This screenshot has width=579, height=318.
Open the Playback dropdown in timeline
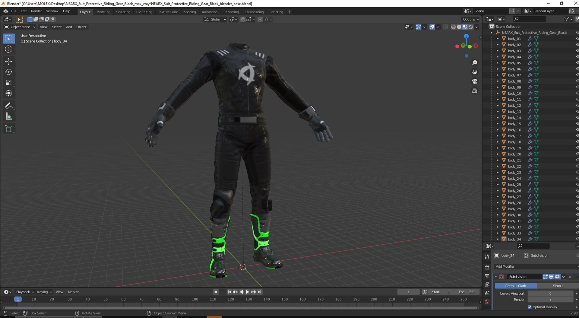coord(25,292)
